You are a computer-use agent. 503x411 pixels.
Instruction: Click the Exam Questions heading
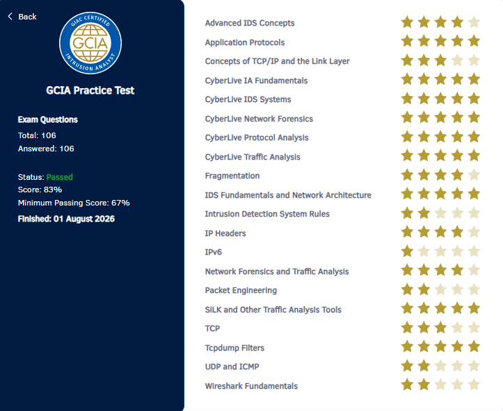point(48,119)
